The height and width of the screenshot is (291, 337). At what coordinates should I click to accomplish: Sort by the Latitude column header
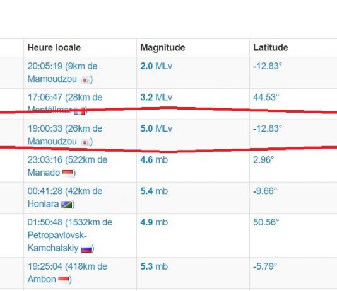270,48
